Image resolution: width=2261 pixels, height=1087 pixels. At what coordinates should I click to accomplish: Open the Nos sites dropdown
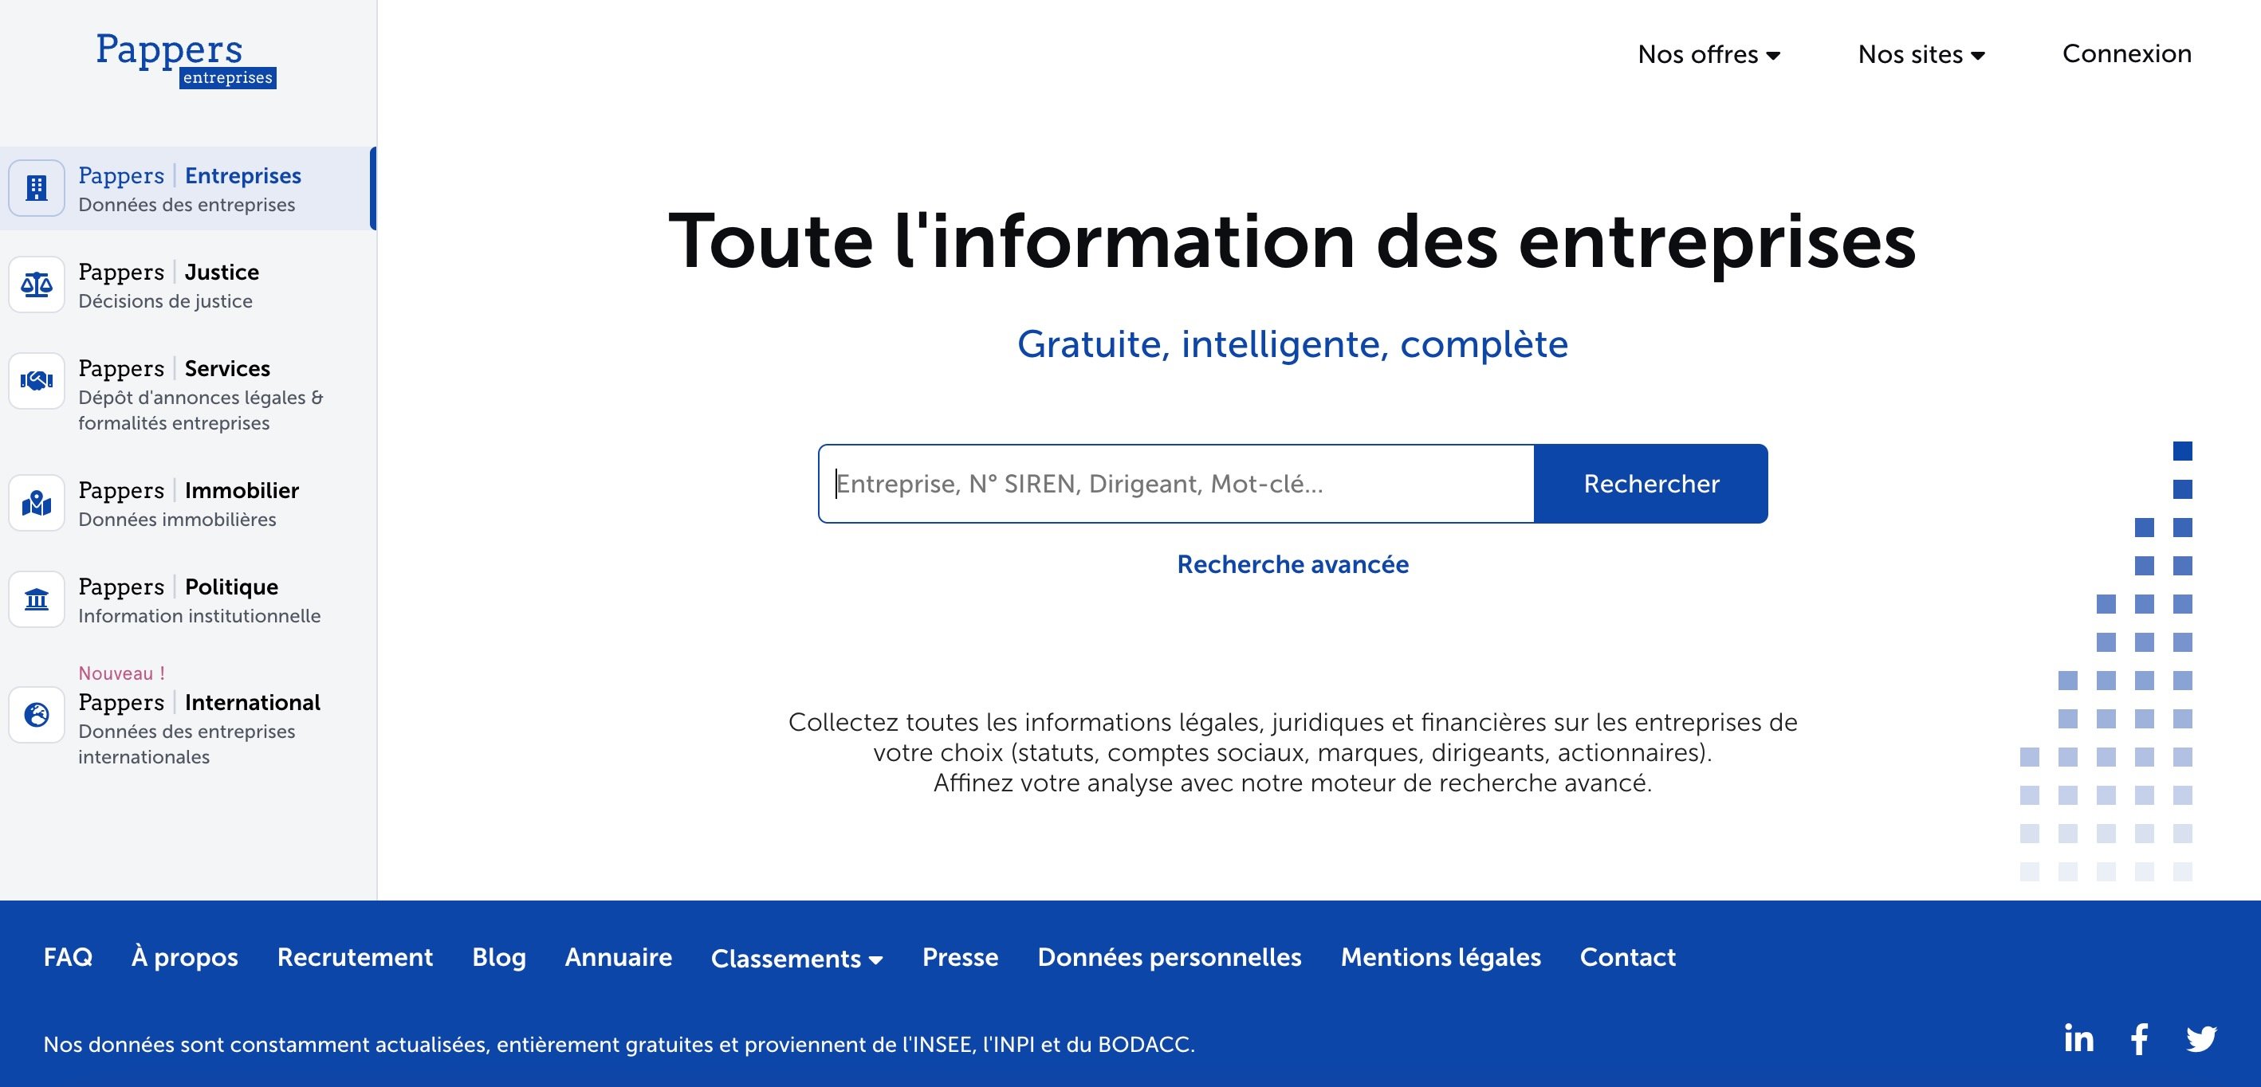pos(1921,53)
